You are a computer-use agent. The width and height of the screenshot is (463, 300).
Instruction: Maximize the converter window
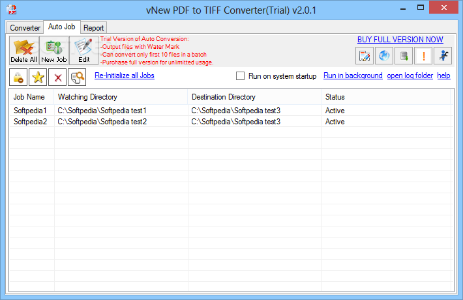click(x=421, y=8)
